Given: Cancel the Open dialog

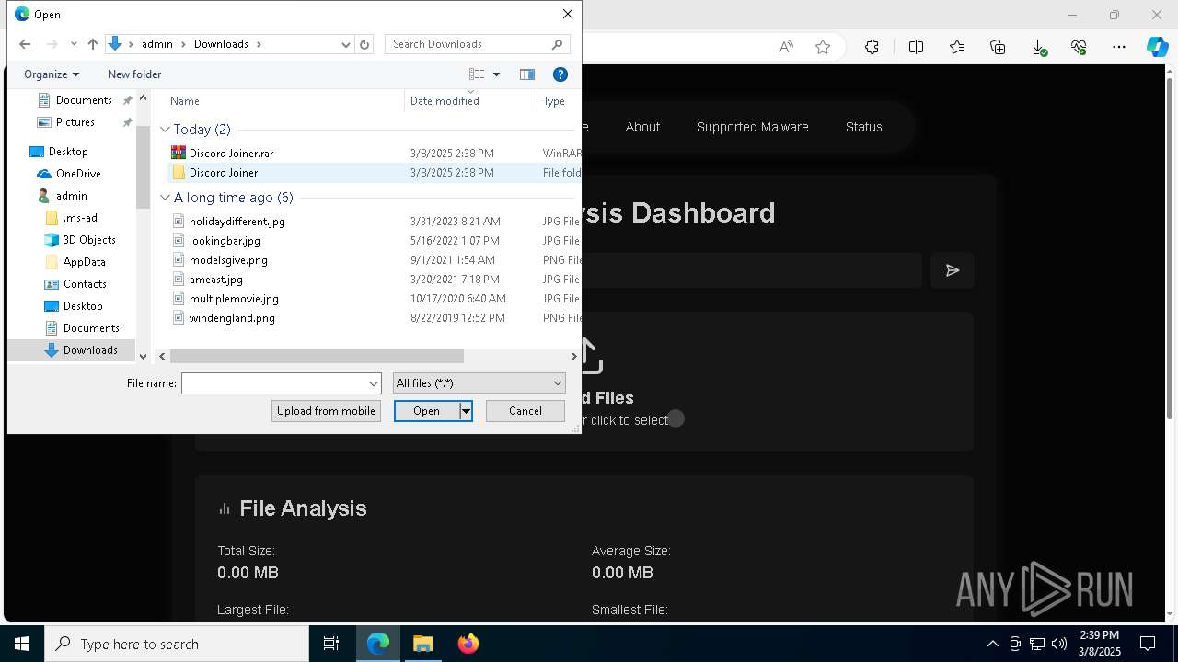Looking at the screenshot, I should point(525,411).
